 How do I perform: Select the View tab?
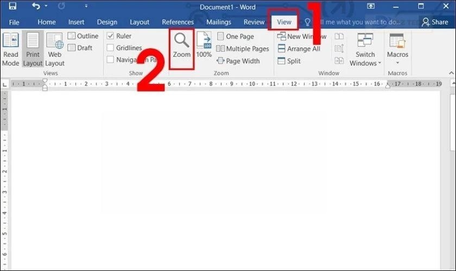point(284,22)
